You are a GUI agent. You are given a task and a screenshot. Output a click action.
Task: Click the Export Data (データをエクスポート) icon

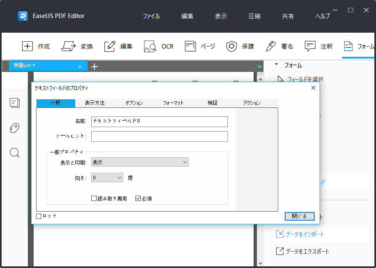click(x=280, y=251)
